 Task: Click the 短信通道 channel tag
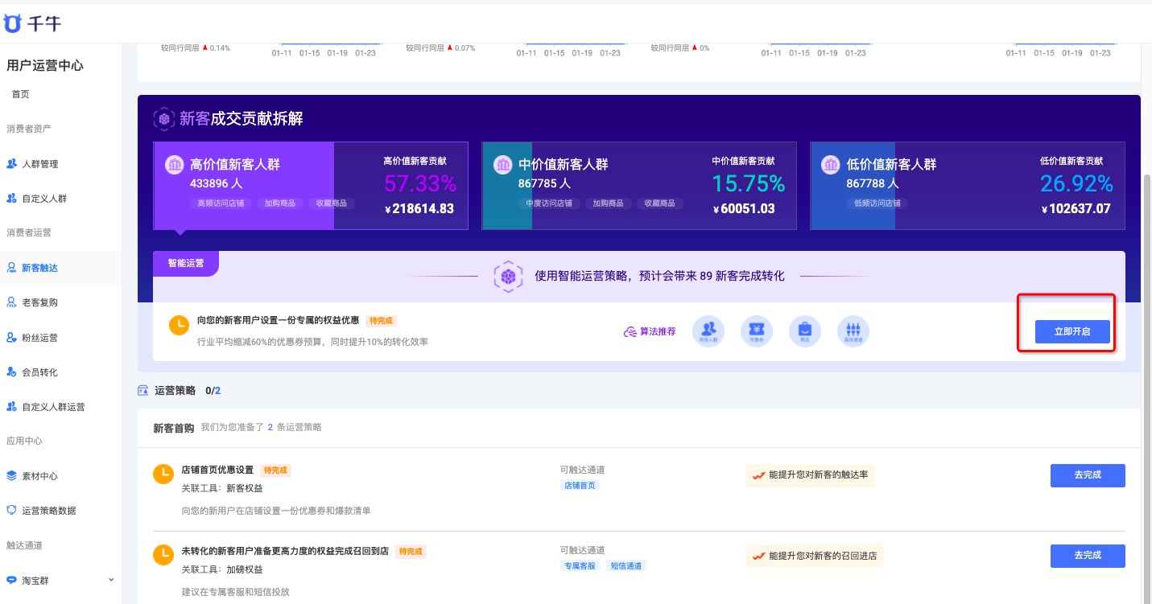(626, 566)
